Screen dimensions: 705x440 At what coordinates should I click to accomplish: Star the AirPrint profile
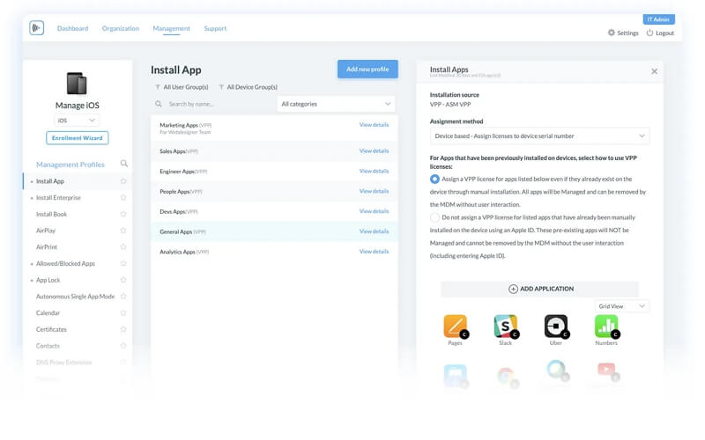click(x=123, y=247)
